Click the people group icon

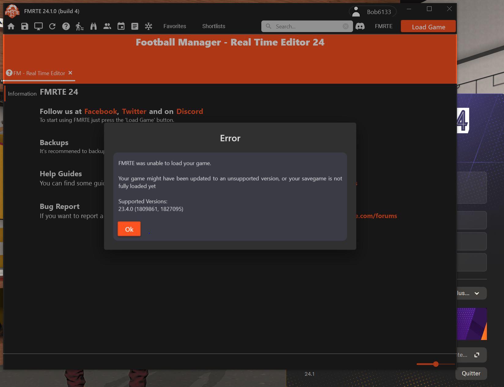click(x=107, y=26)
